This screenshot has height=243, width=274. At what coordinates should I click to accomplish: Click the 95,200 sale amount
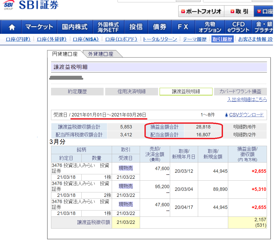tap(162, 187)
